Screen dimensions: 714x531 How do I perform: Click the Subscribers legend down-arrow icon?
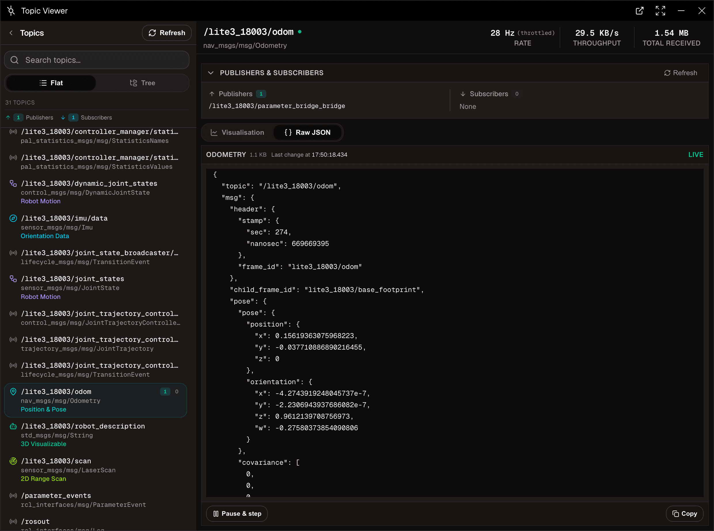[63, 118]
